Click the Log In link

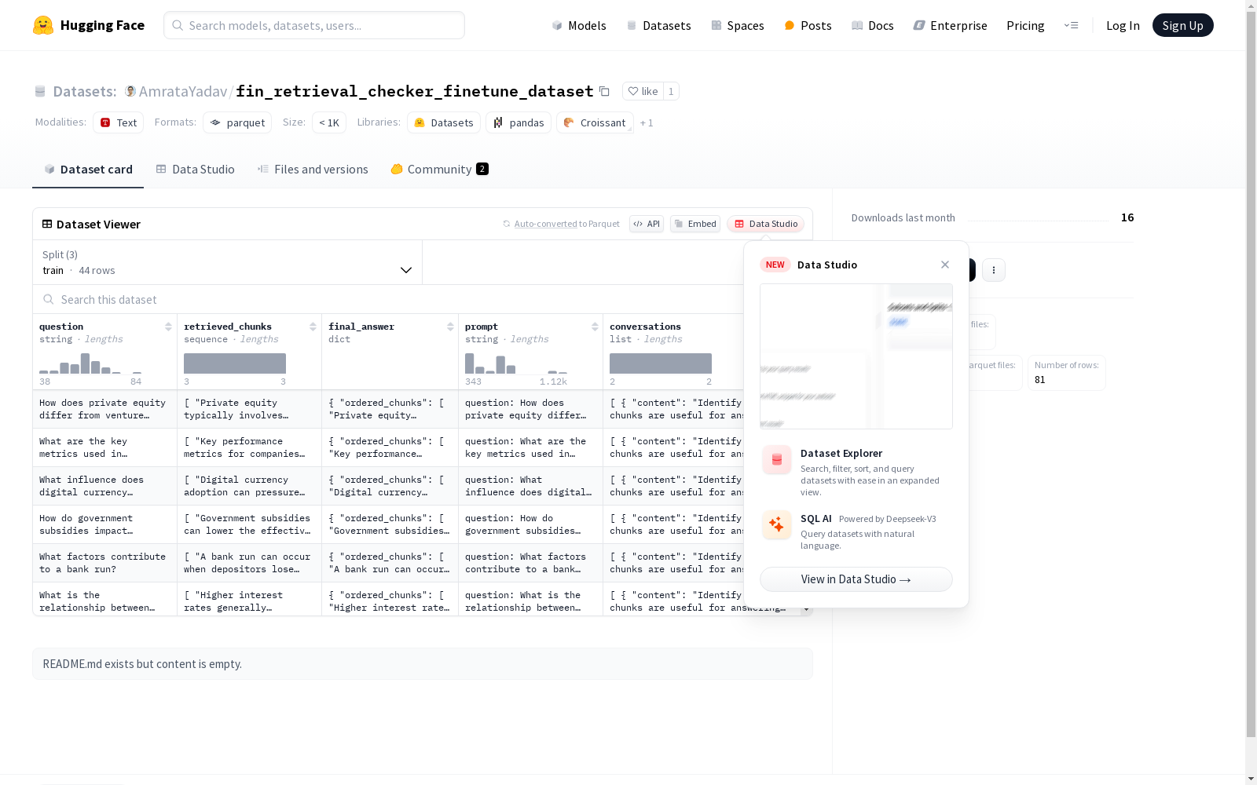tap(1123, 25)
